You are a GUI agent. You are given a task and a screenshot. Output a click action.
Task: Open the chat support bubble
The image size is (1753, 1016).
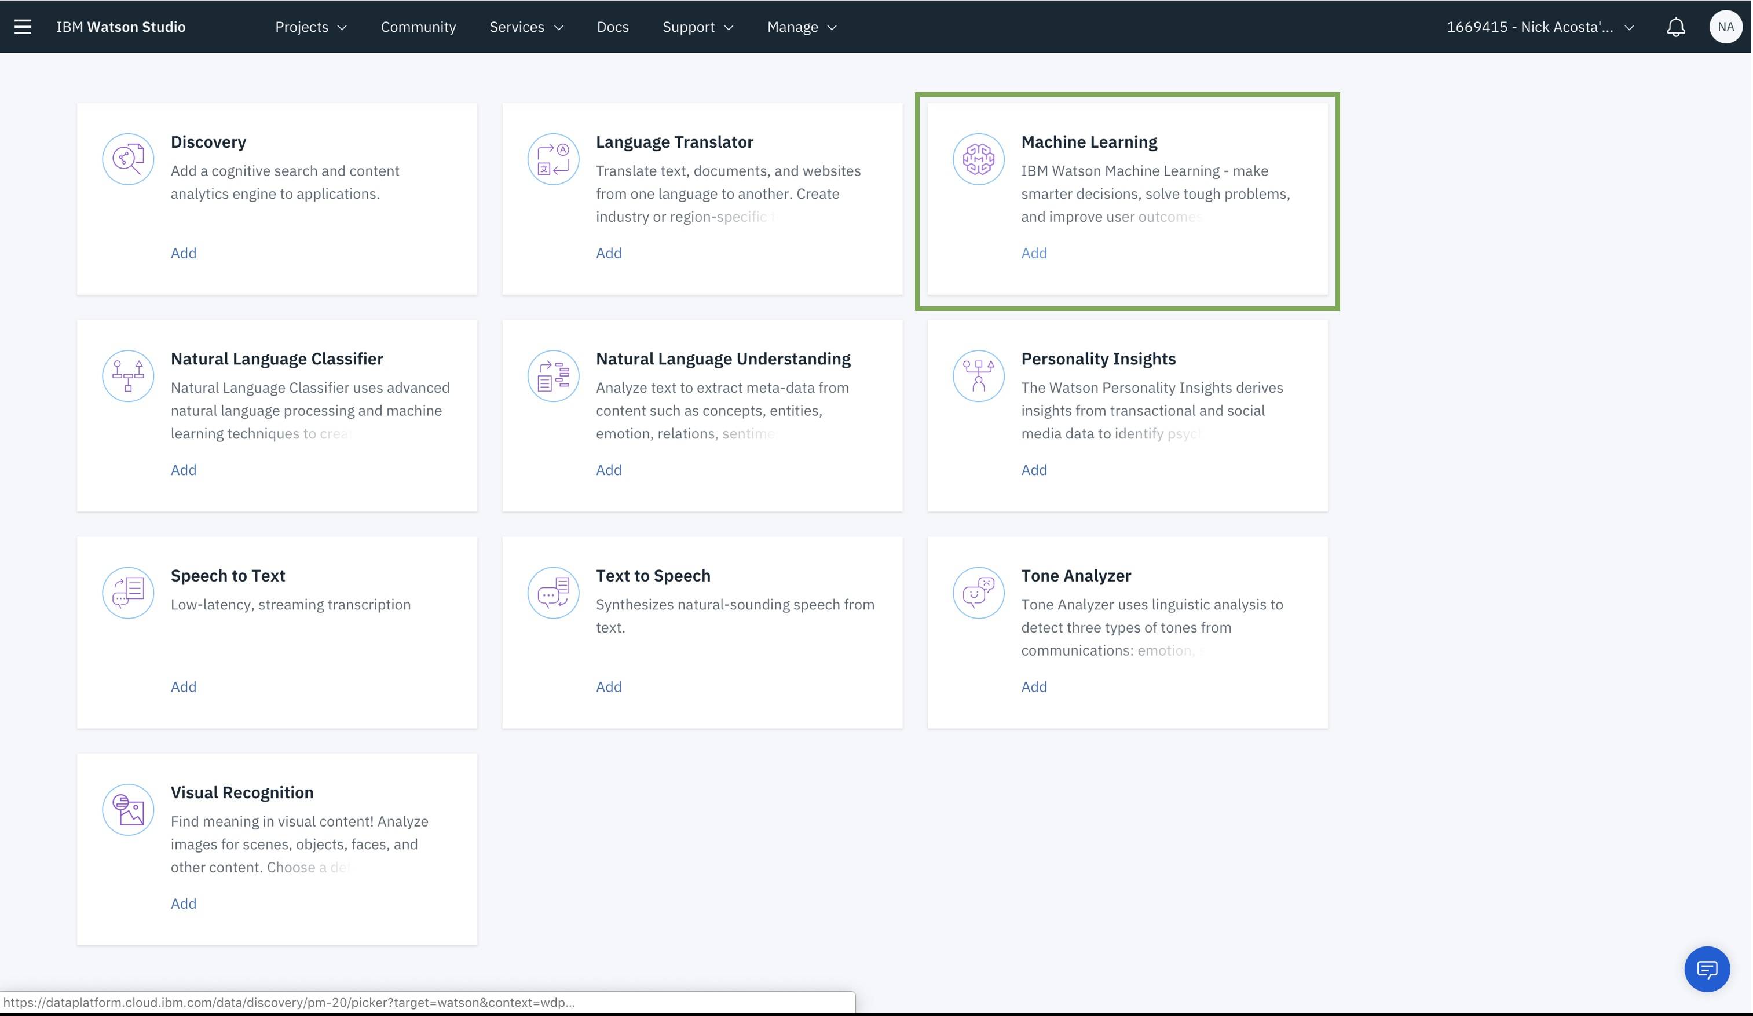(x=1707, y=969)
